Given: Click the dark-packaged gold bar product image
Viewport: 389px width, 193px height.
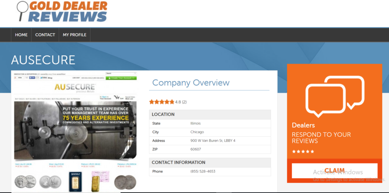Looking at the screenshot, I should 75,182.
